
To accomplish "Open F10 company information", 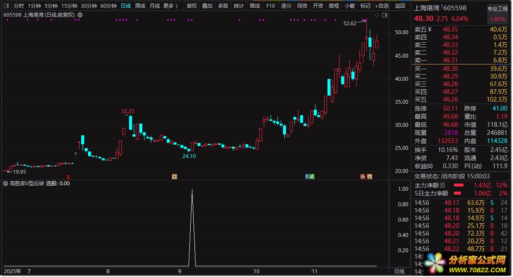I will pos(271,6).
